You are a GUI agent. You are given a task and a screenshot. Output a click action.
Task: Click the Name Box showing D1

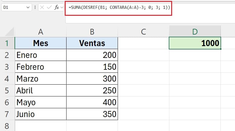[x=17, y=7]
